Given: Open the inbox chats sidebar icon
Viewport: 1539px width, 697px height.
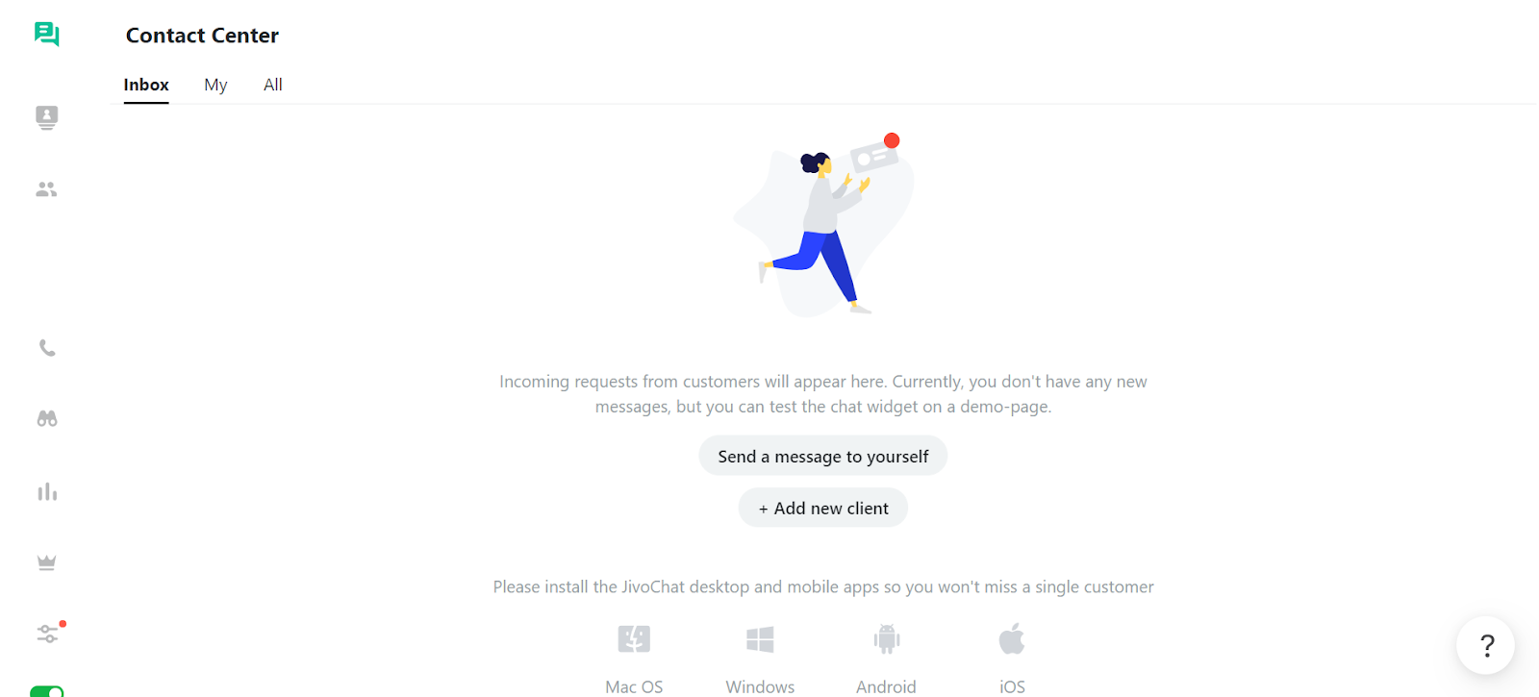Looking at the screenshot, I should click(46, 117).
